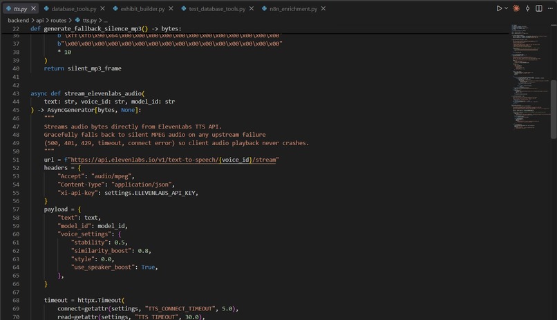Place cursor on 'return silent_mp3_frame'

82,68
